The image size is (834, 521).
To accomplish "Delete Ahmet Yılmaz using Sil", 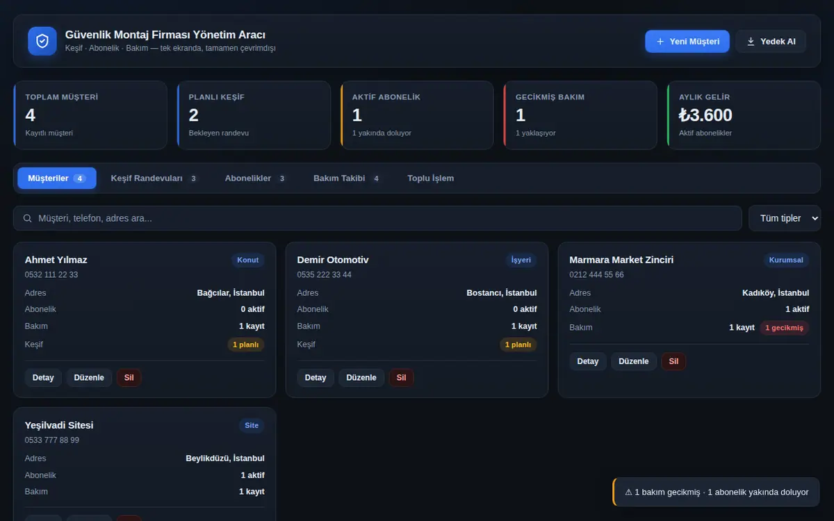I will pyautogui.click(x=129, y=378).
